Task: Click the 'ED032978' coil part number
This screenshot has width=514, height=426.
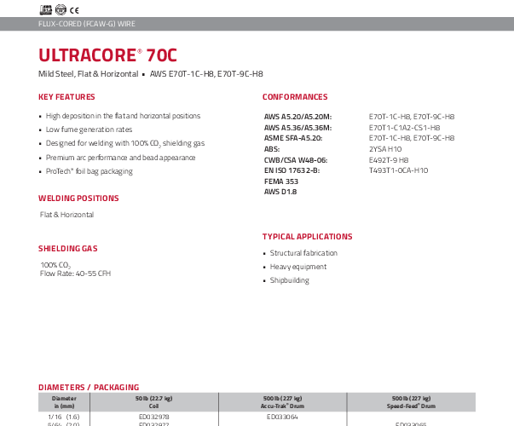Action: (x=154, y=417)
